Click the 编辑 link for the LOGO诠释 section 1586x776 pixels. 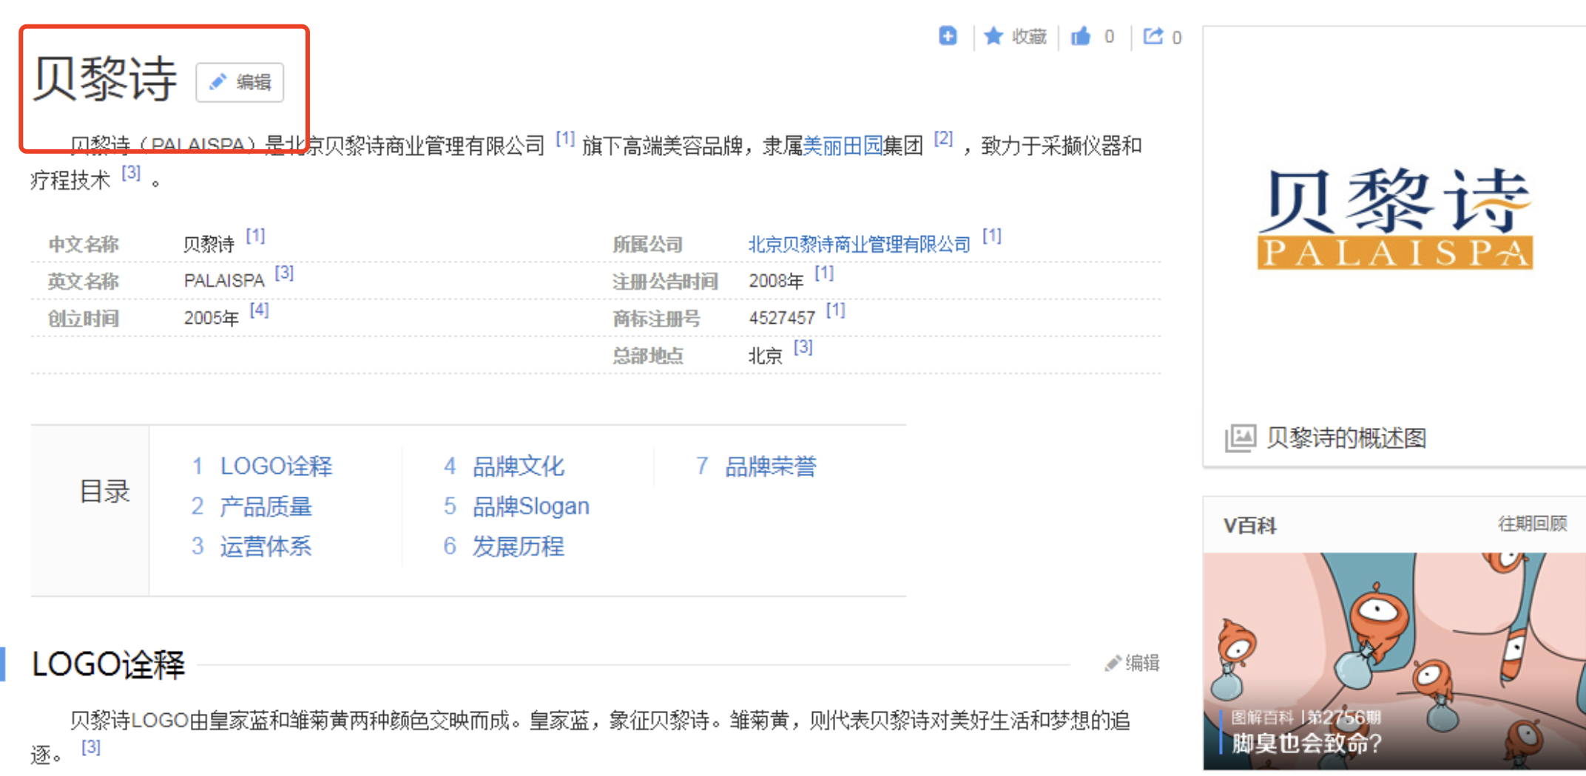[1133, 663]
